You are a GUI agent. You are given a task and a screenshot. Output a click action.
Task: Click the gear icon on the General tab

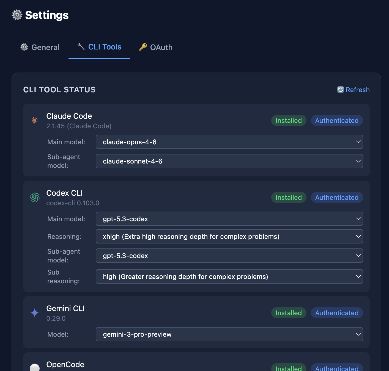coord(24,47)
